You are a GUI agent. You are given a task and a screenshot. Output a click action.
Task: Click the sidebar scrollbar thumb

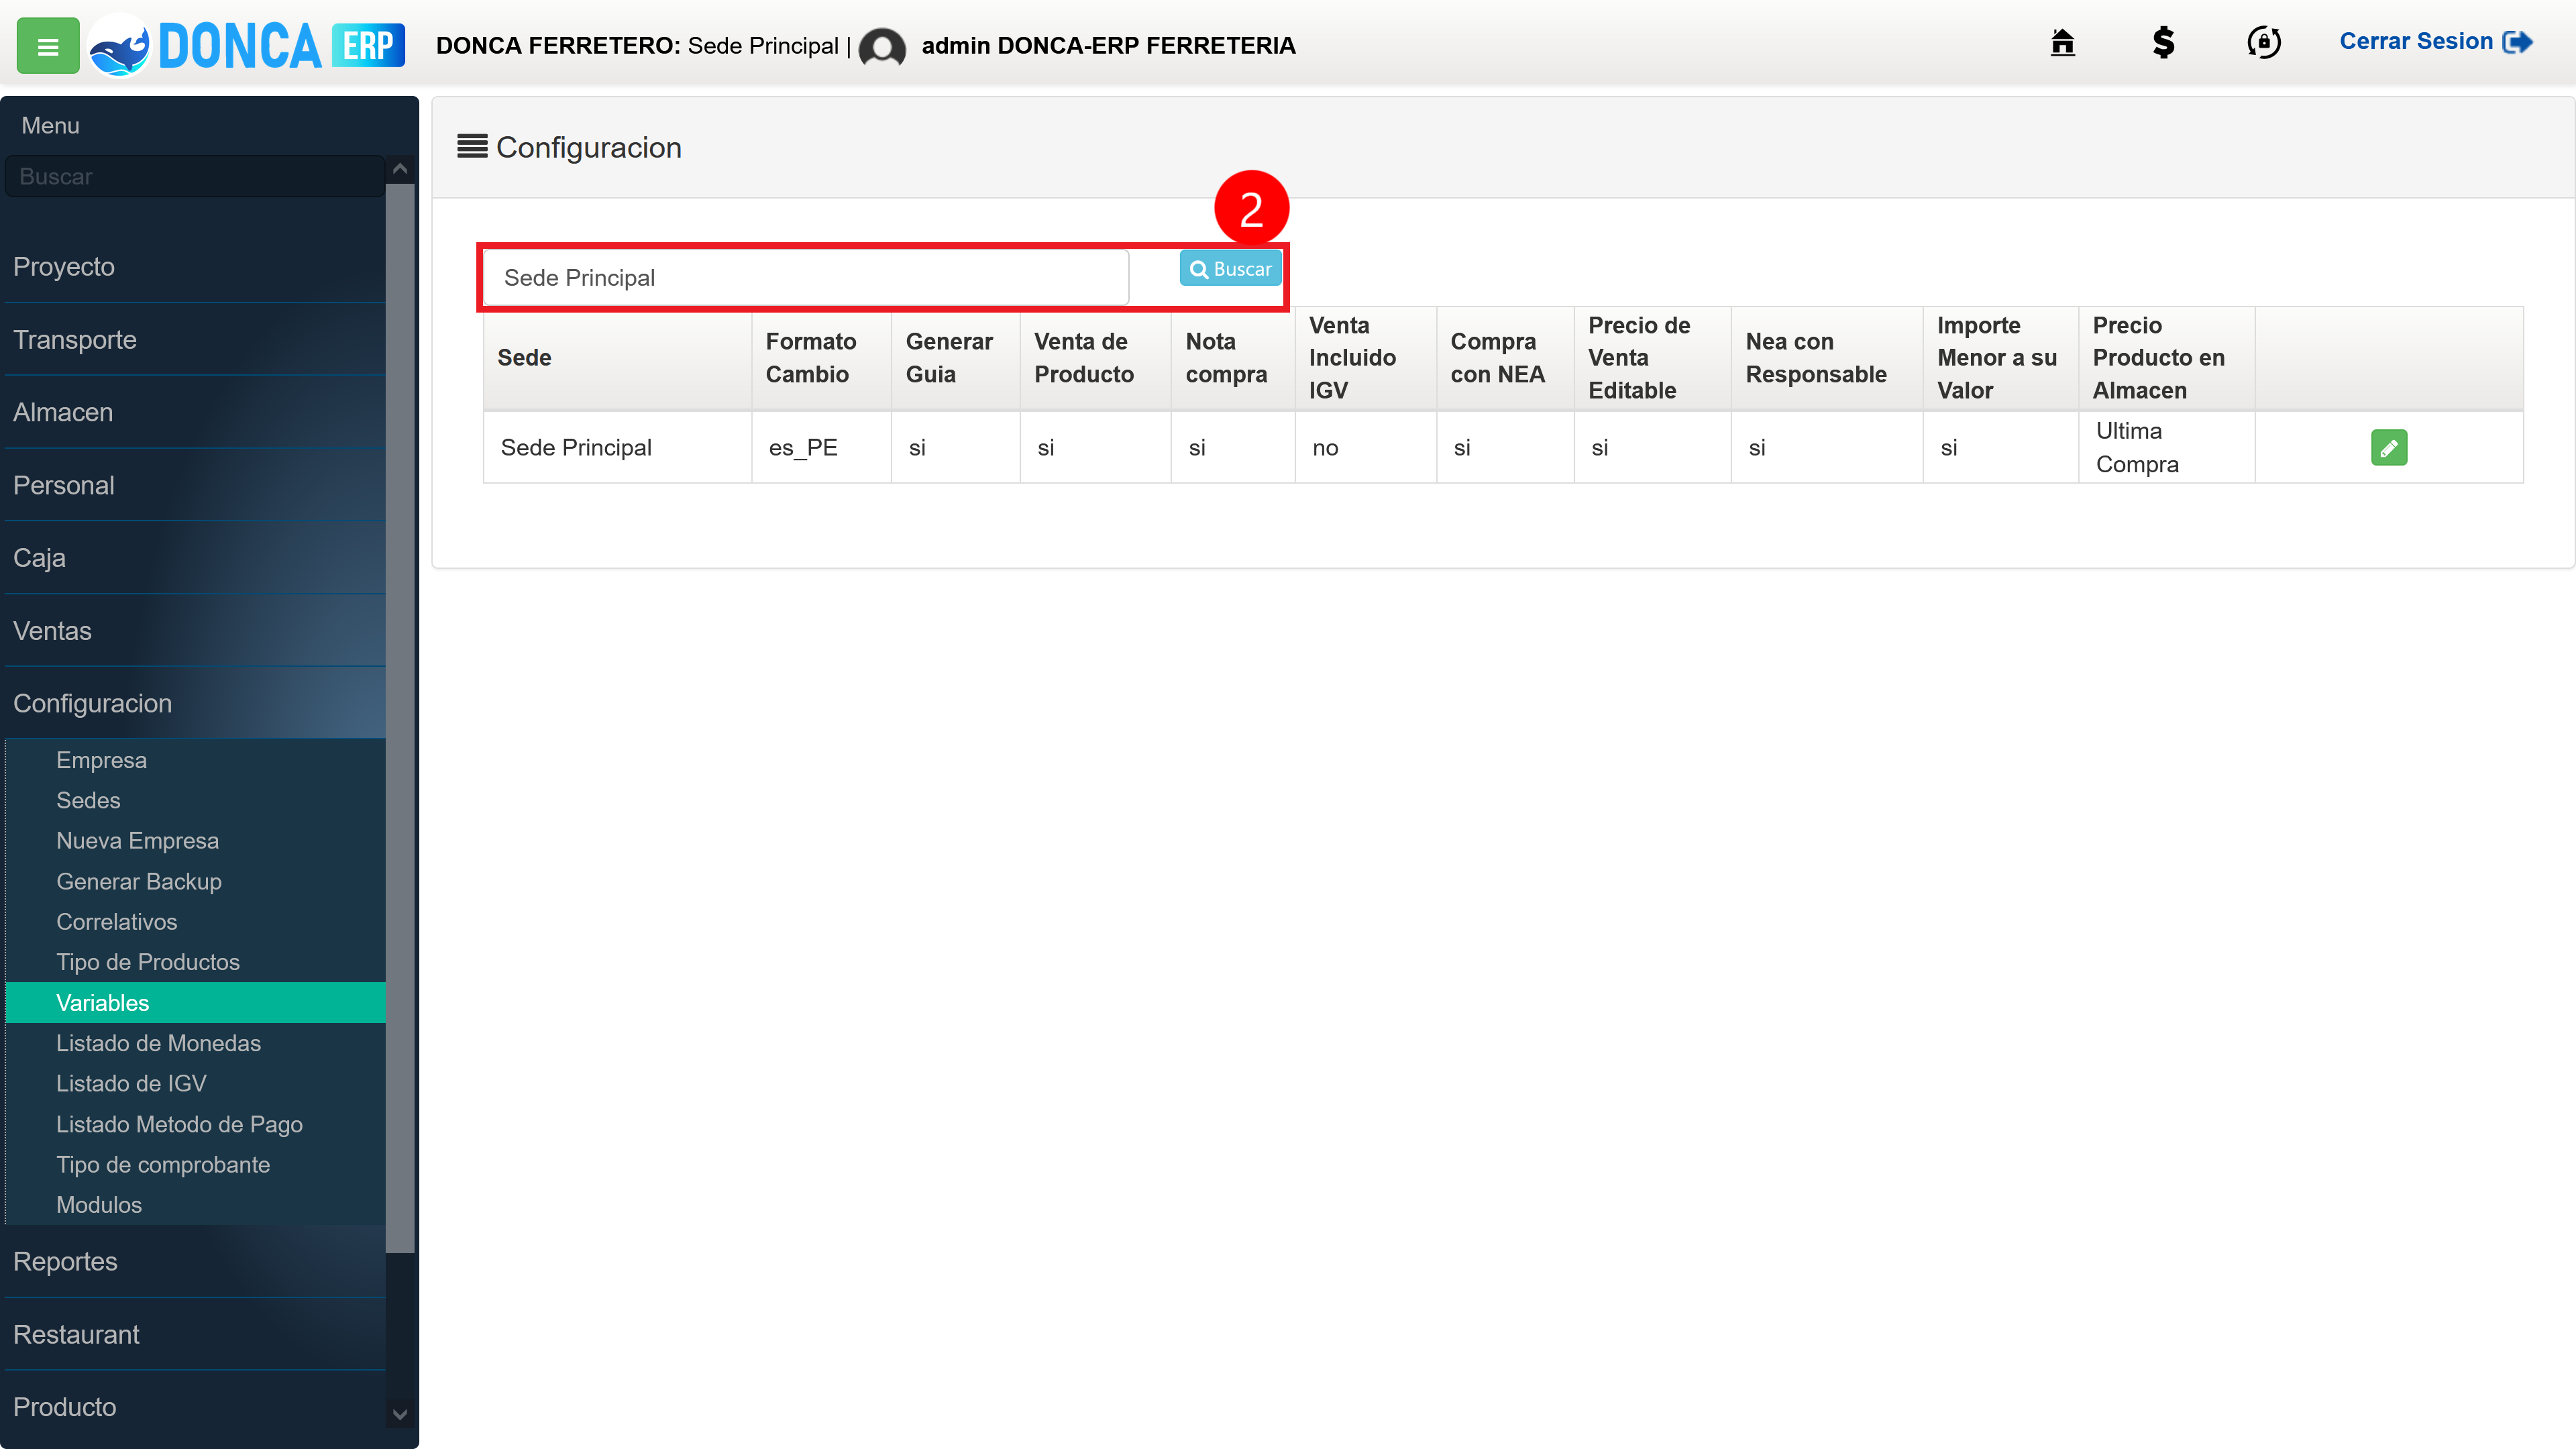pyautogui.click(x=400, y=717)
